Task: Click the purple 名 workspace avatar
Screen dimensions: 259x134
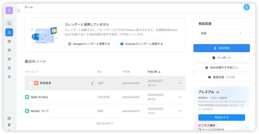Action: pyautogui.click(x=9, y=10)
